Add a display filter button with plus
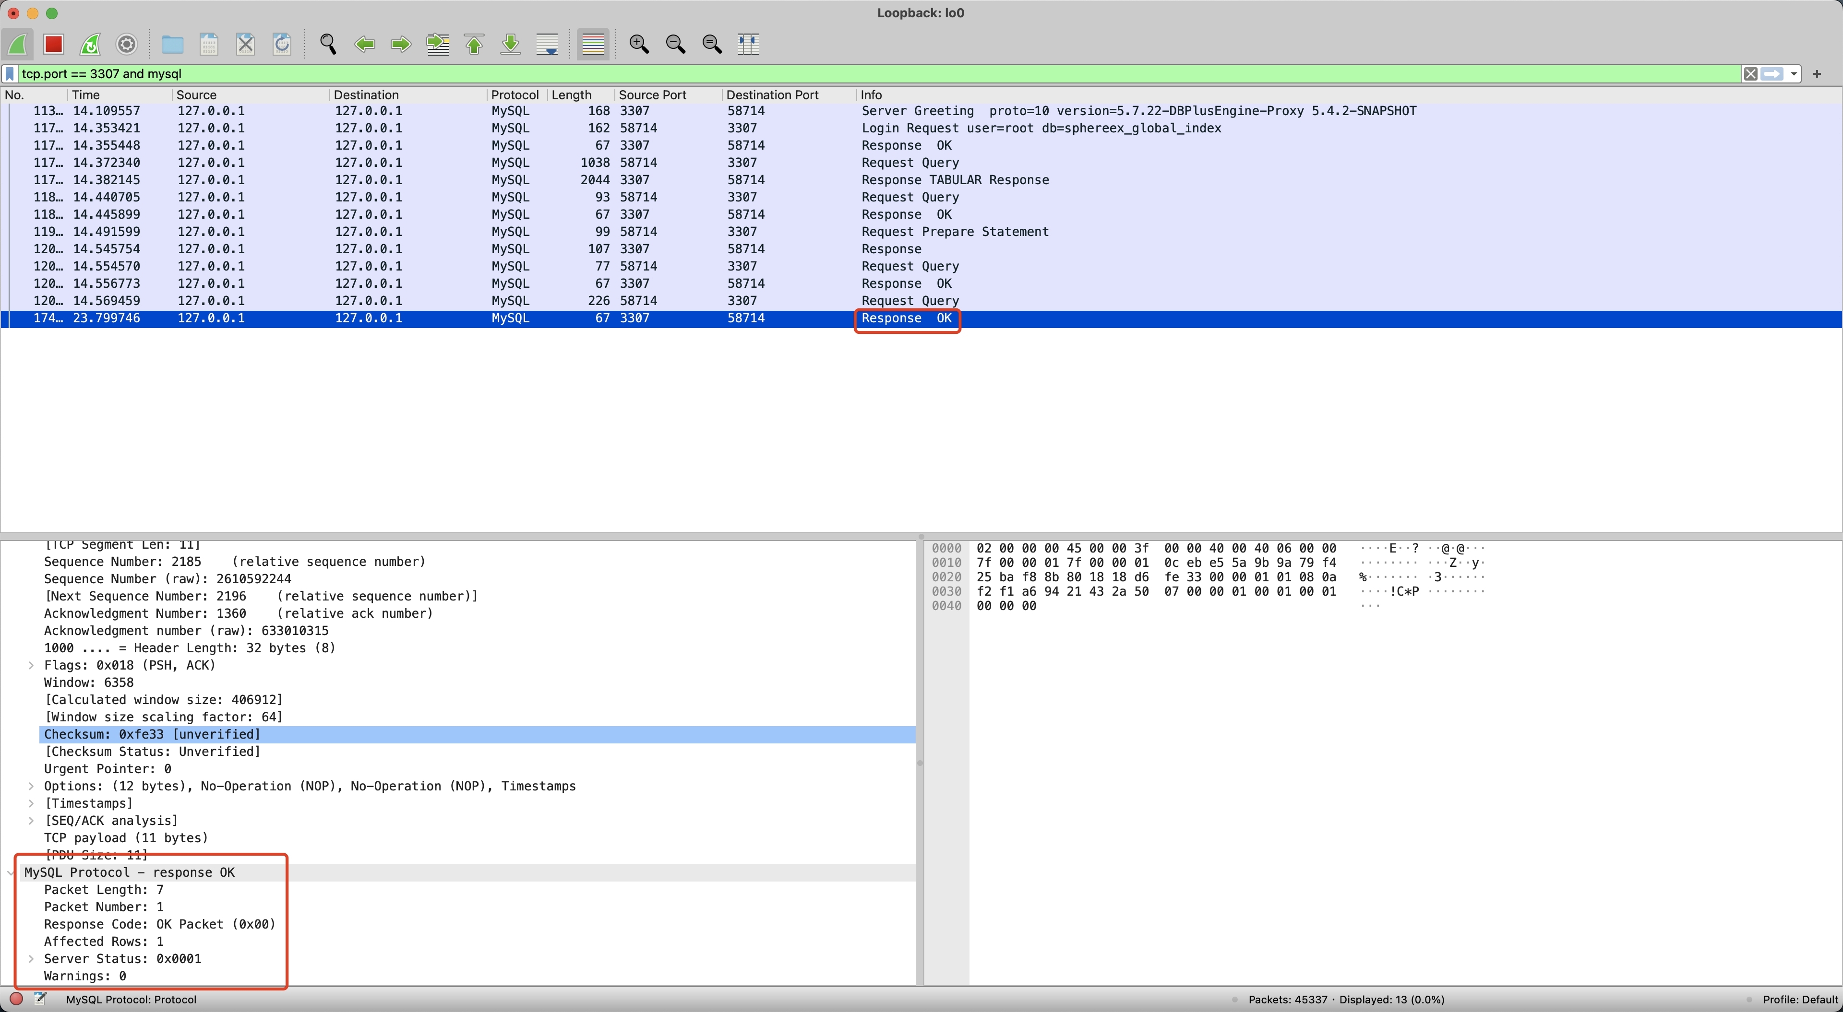 (1817, 74)
